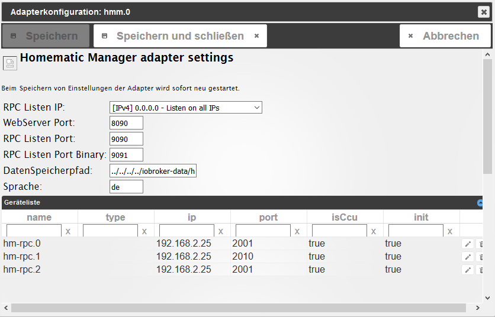Close the Adapterkonfiguration dialog
Image resolution: width=495 pixels, height=317 pixels.
point(483,12)
